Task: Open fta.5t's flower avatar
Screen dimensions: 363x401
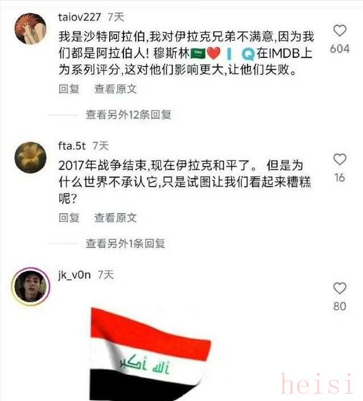Action: 30,158
